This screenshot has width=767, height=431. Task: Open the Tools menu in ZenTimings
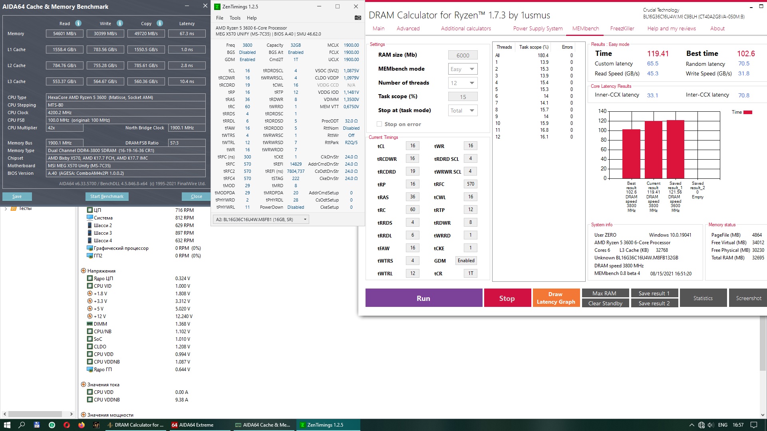point(235,18)
